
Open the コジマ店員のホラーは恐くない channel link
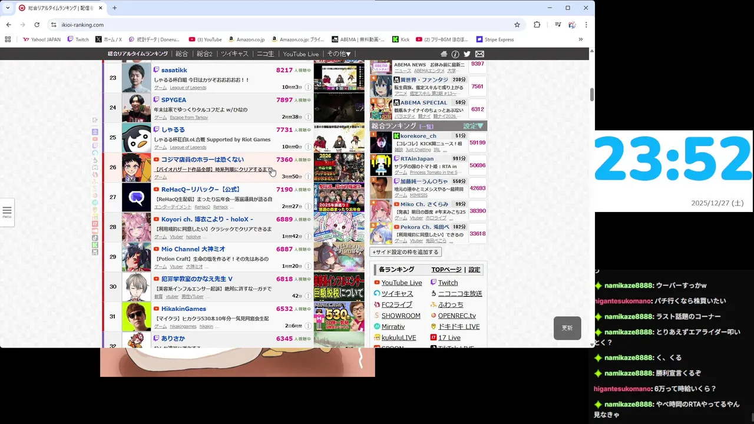pyautogui.click(x=203, y=160)
